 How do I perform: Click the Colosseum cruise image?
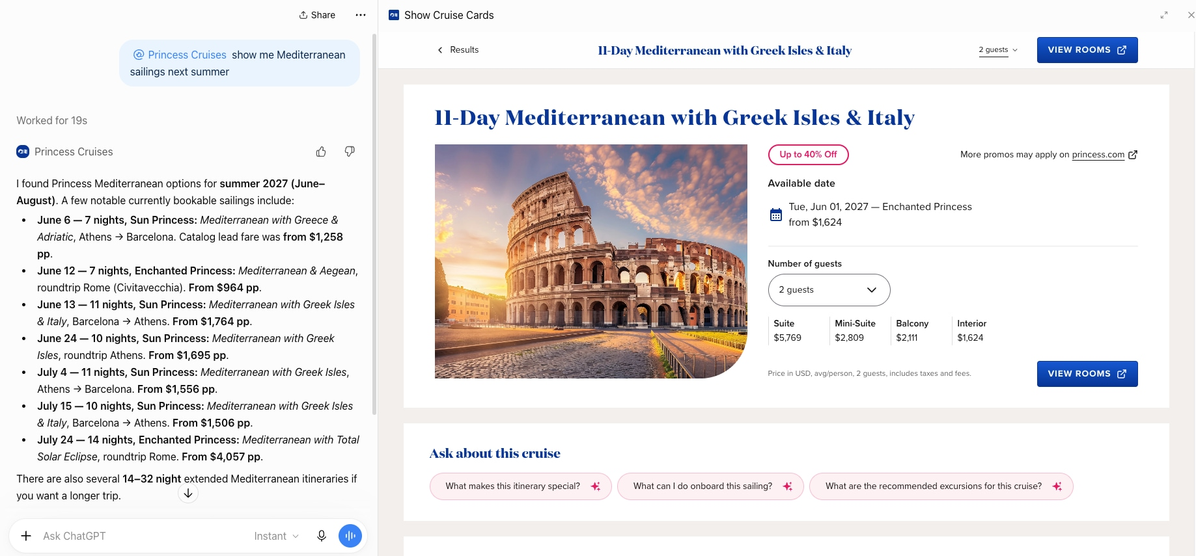click(591, 261)
